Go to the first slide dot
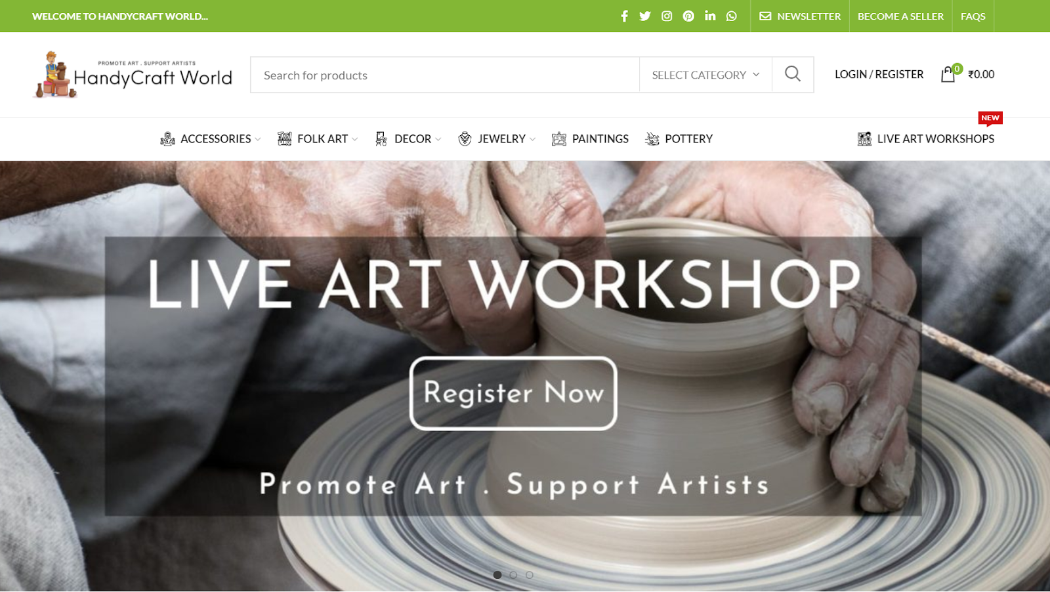This screenshot has height=592, width=1050. (x=497, y=575)
